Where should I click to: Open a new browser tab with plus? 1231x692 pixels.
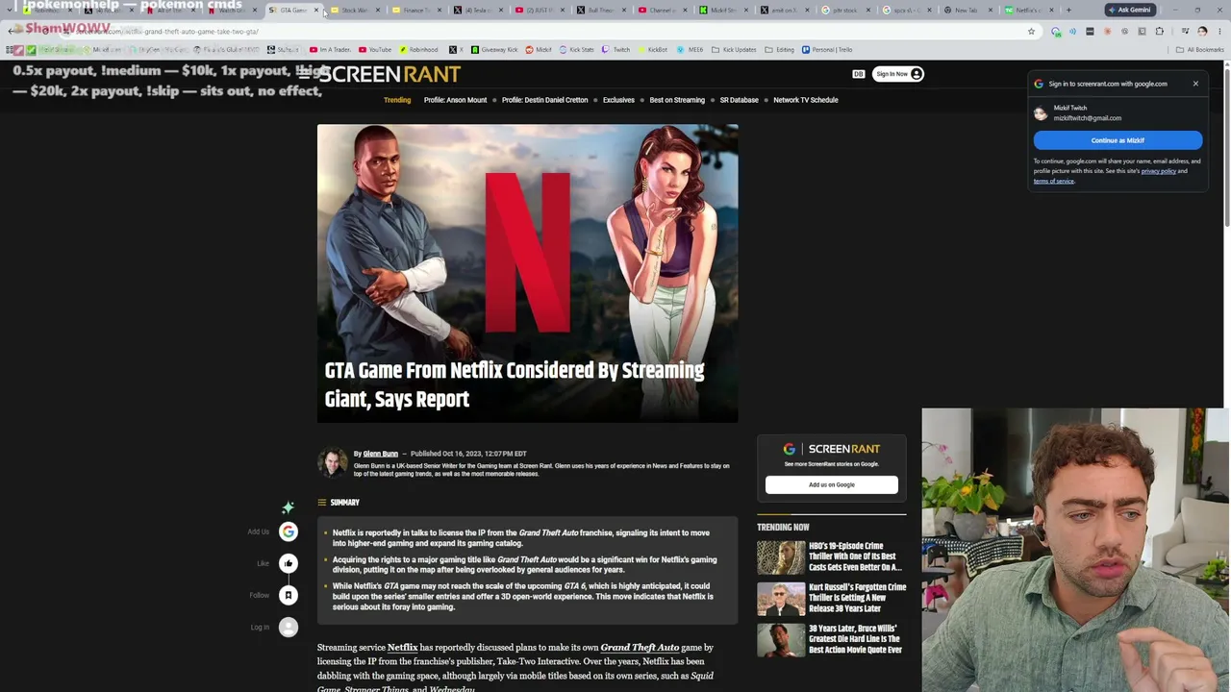1068,10
